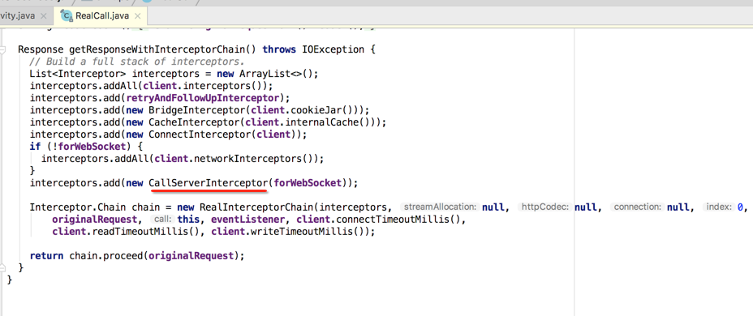Image resolution: width=753 pixels, height=316 pixels.
Task: Click the 'Build a full stack of interceptors' comment
Action: pos(137,62)
